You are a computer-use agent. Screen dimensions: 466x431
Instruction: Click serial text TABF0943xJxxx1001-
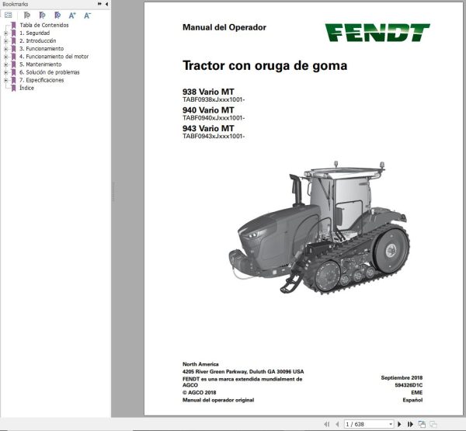[x=214, y=136]
